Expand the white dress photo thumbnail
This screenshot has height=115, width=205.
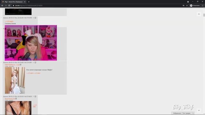(15, 80)
